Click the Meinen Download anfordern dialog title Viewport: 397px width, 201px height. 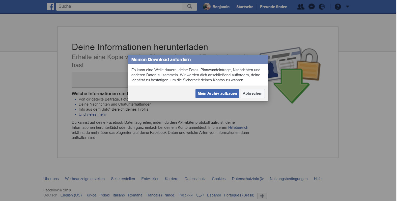click(x=161, y=60)
